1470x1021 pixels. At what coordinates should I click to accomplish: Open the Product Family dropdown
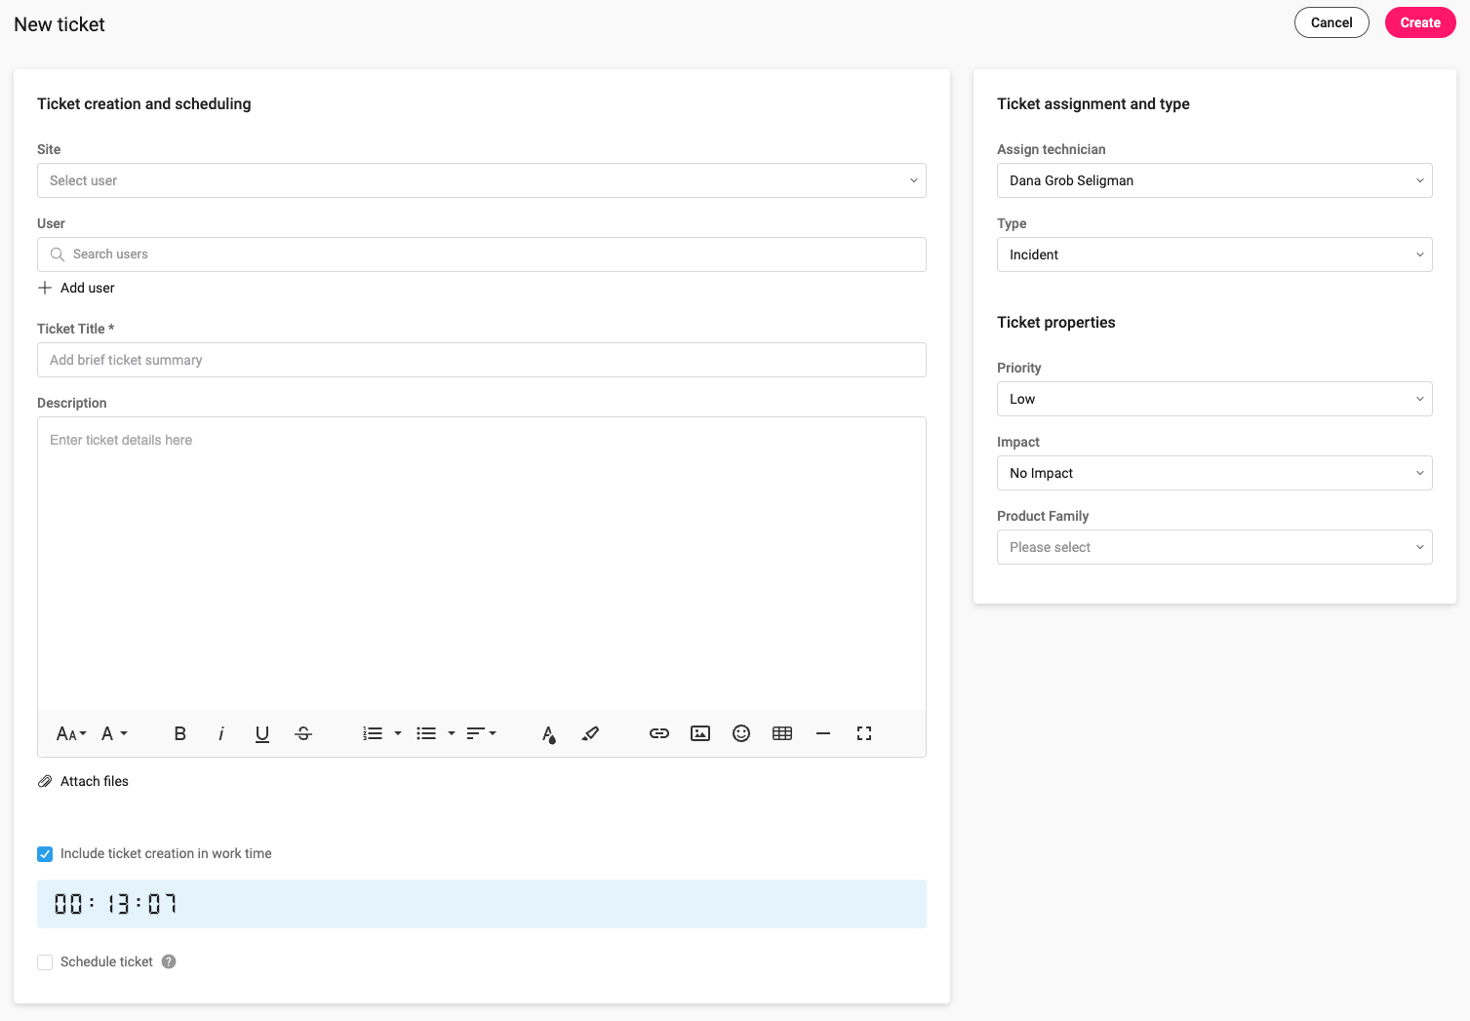click(x=1214, y=547)
